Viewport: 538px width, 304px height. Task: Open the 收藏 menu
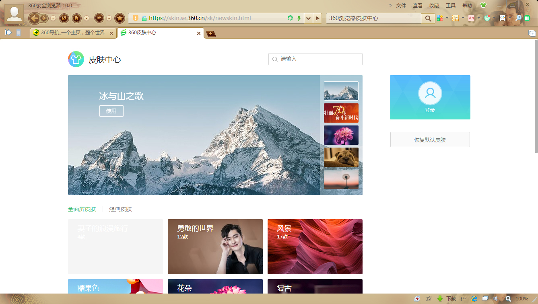click(434, 6)
